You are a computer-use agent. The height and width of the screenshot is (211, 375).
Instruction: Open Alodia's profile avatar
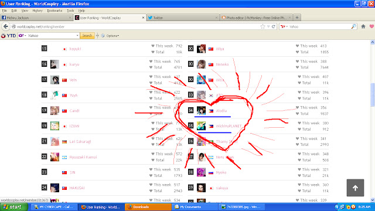coord(201,111)
